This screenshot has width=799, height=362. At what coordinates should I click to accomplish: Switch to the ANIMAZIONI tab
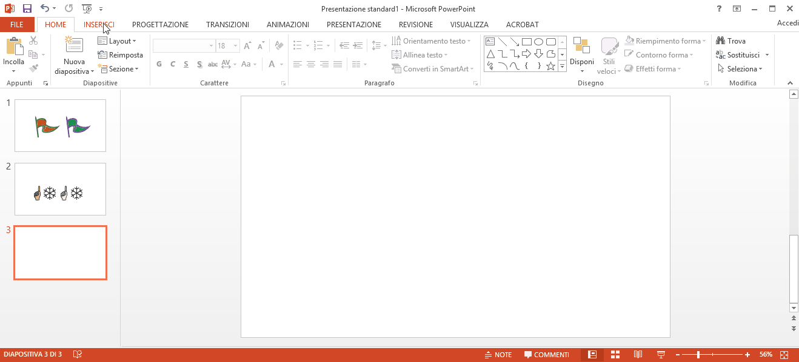(288, 25)
